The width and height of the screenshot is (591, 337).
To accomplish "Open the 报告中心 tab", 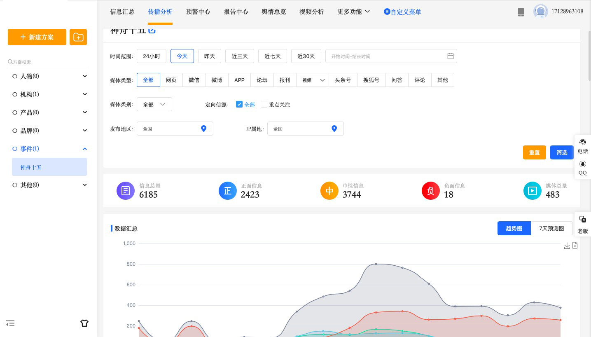I will (x=236, y=12).
